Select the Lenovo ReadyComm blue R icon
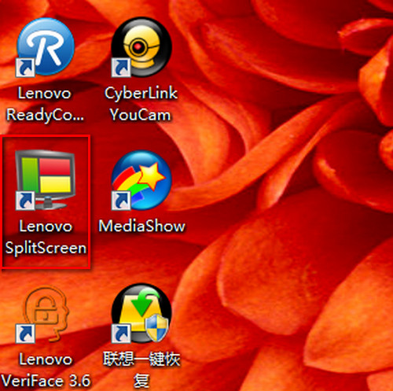 pos(46,46)
